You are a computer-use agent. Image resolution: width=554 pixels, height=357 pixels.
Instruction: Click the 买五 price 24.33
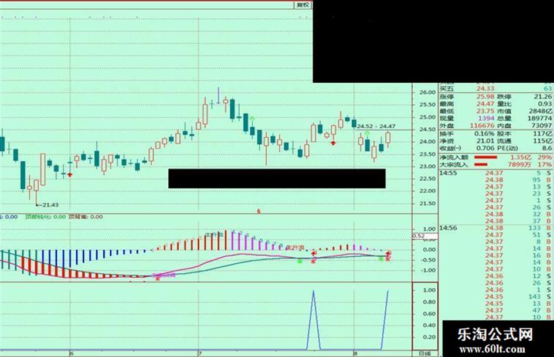pos(485,89)
